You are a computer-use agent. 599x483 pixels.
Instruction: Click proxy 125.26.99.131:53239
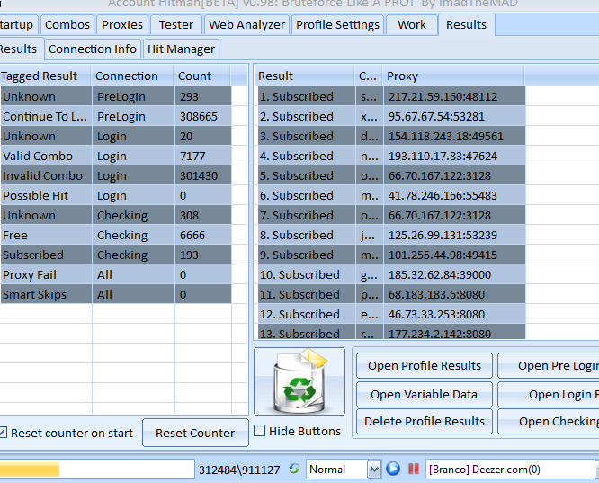coord(443,235)
